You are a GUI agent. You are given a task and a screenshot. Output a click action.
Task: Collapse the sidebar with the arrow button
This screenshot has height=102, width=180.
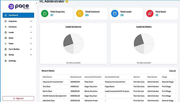click(x=37, y=3)
